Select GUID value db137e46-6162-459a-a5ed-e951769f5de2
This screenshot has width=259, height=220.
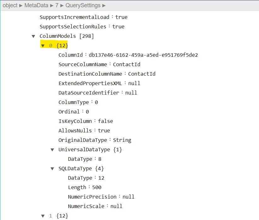click(143, 55)
